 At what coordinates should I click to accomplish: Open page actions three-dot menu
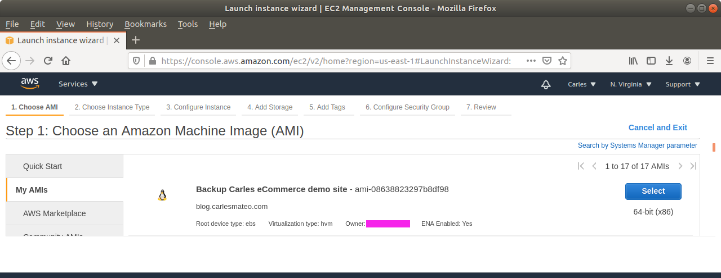[531, 61]
